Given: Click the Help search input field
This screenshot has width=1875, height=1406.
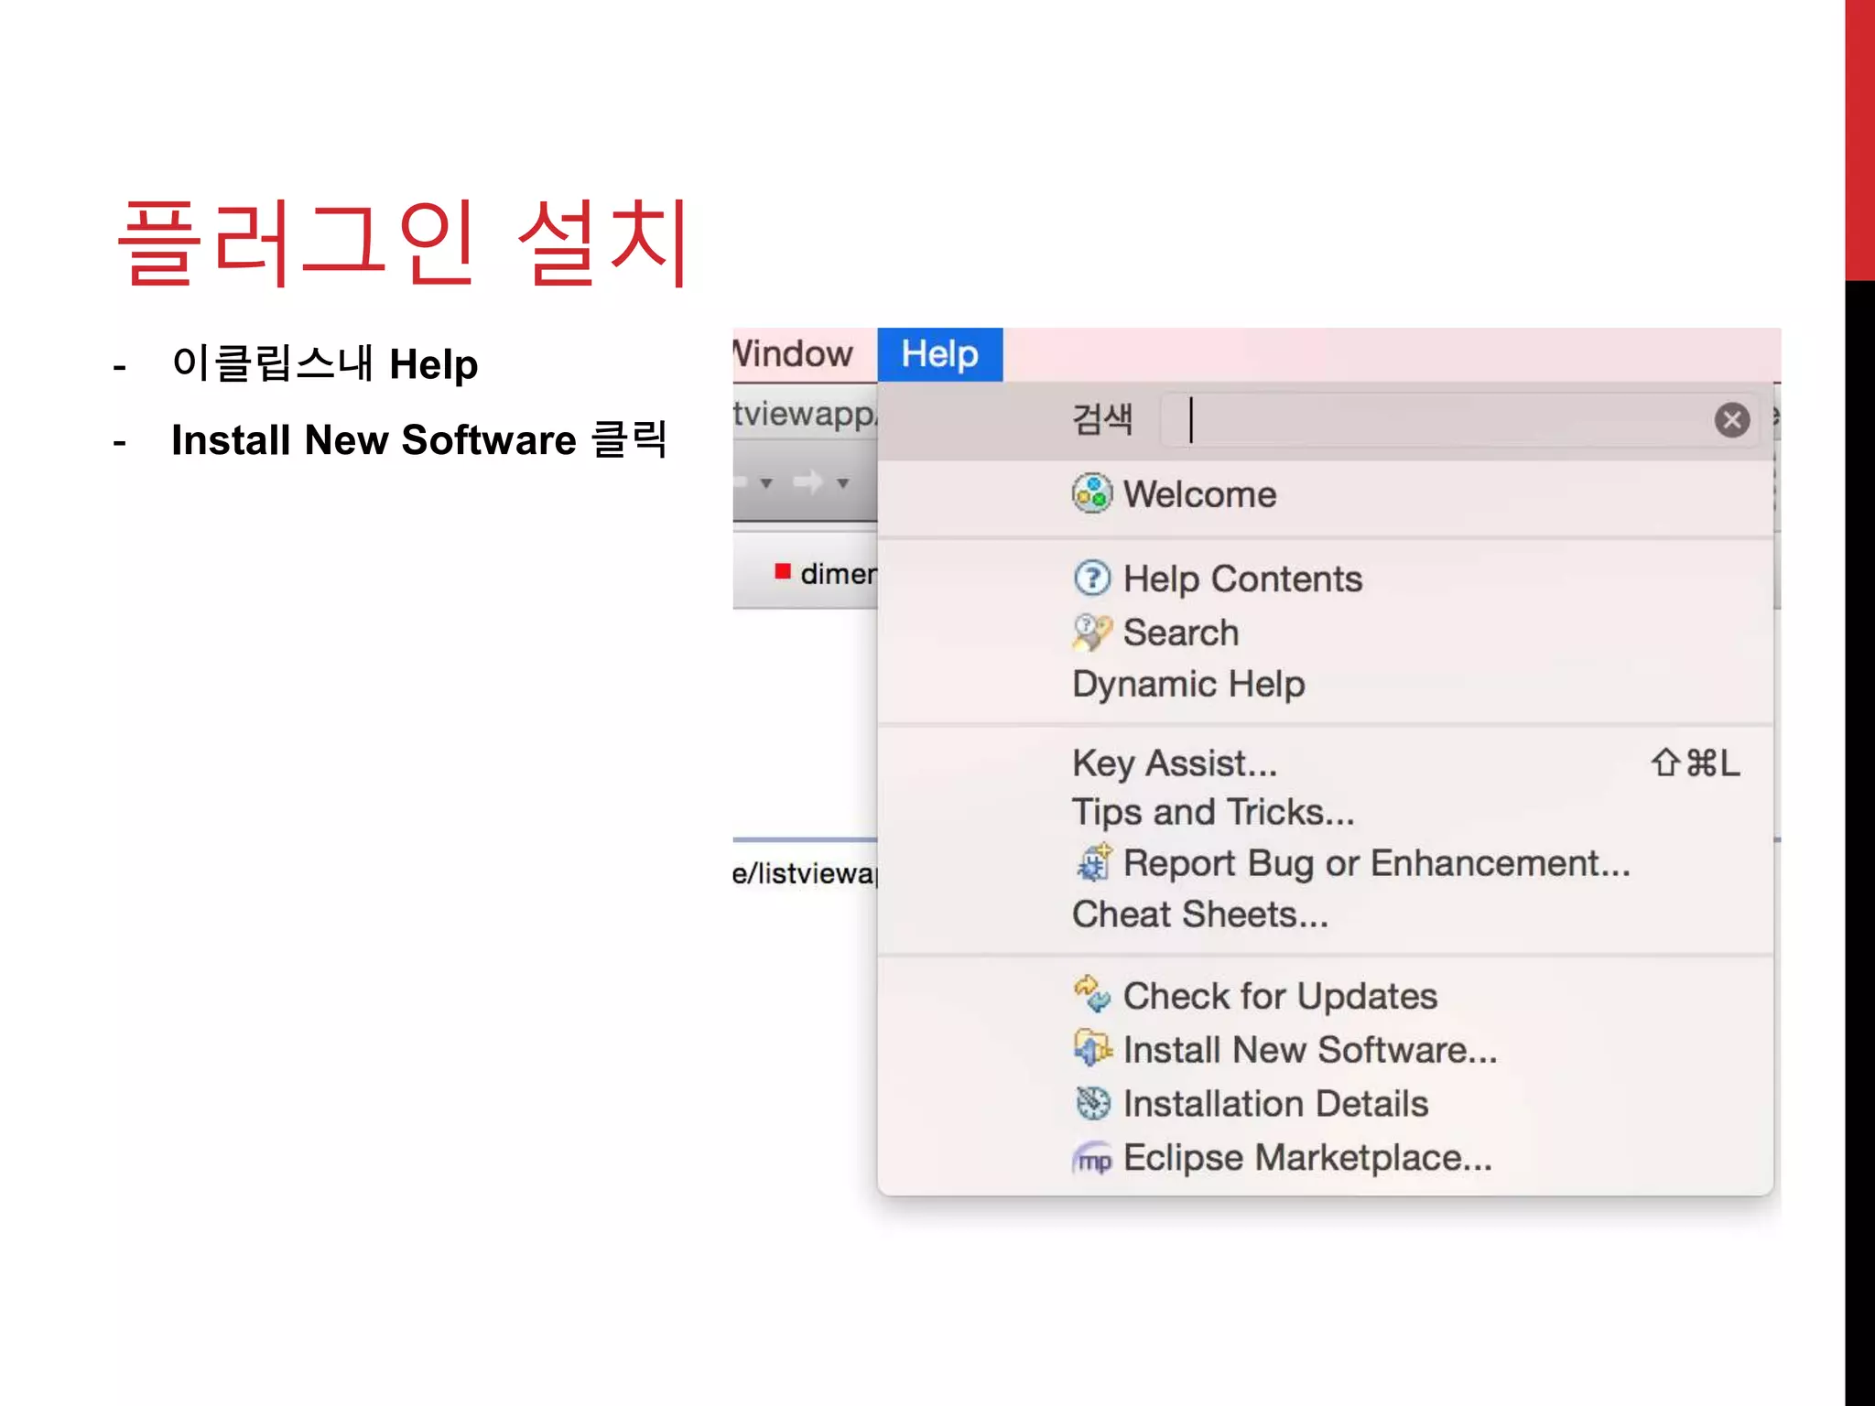Looking at the screenshot, I should click(x=1458, y=420).
